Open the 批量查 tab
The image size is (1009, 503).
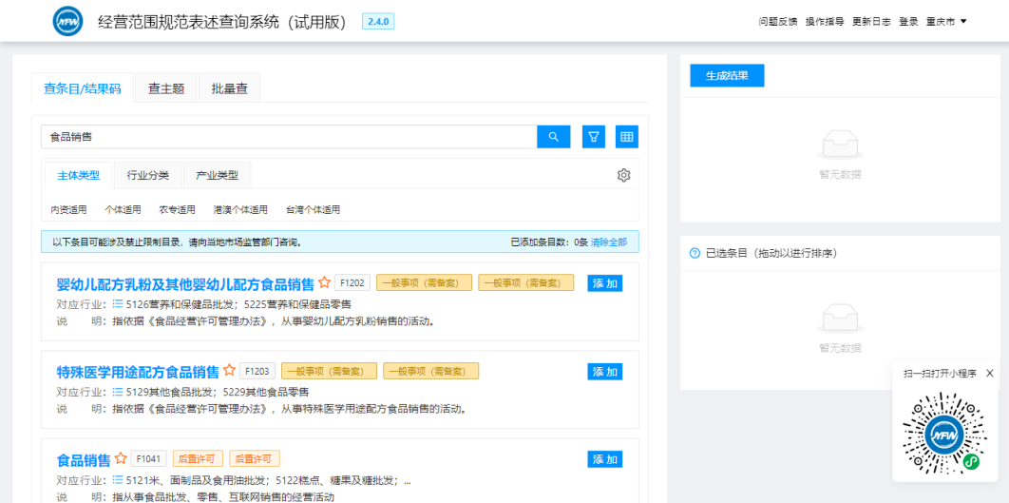[x=229, y=88]
